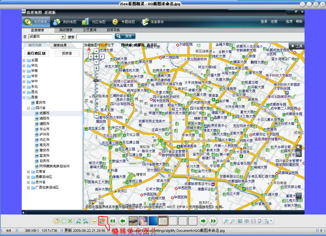Screen dimensions: 326x236
Task: Start slideshow with the projector-screen icon
Action: coord(260,221)
